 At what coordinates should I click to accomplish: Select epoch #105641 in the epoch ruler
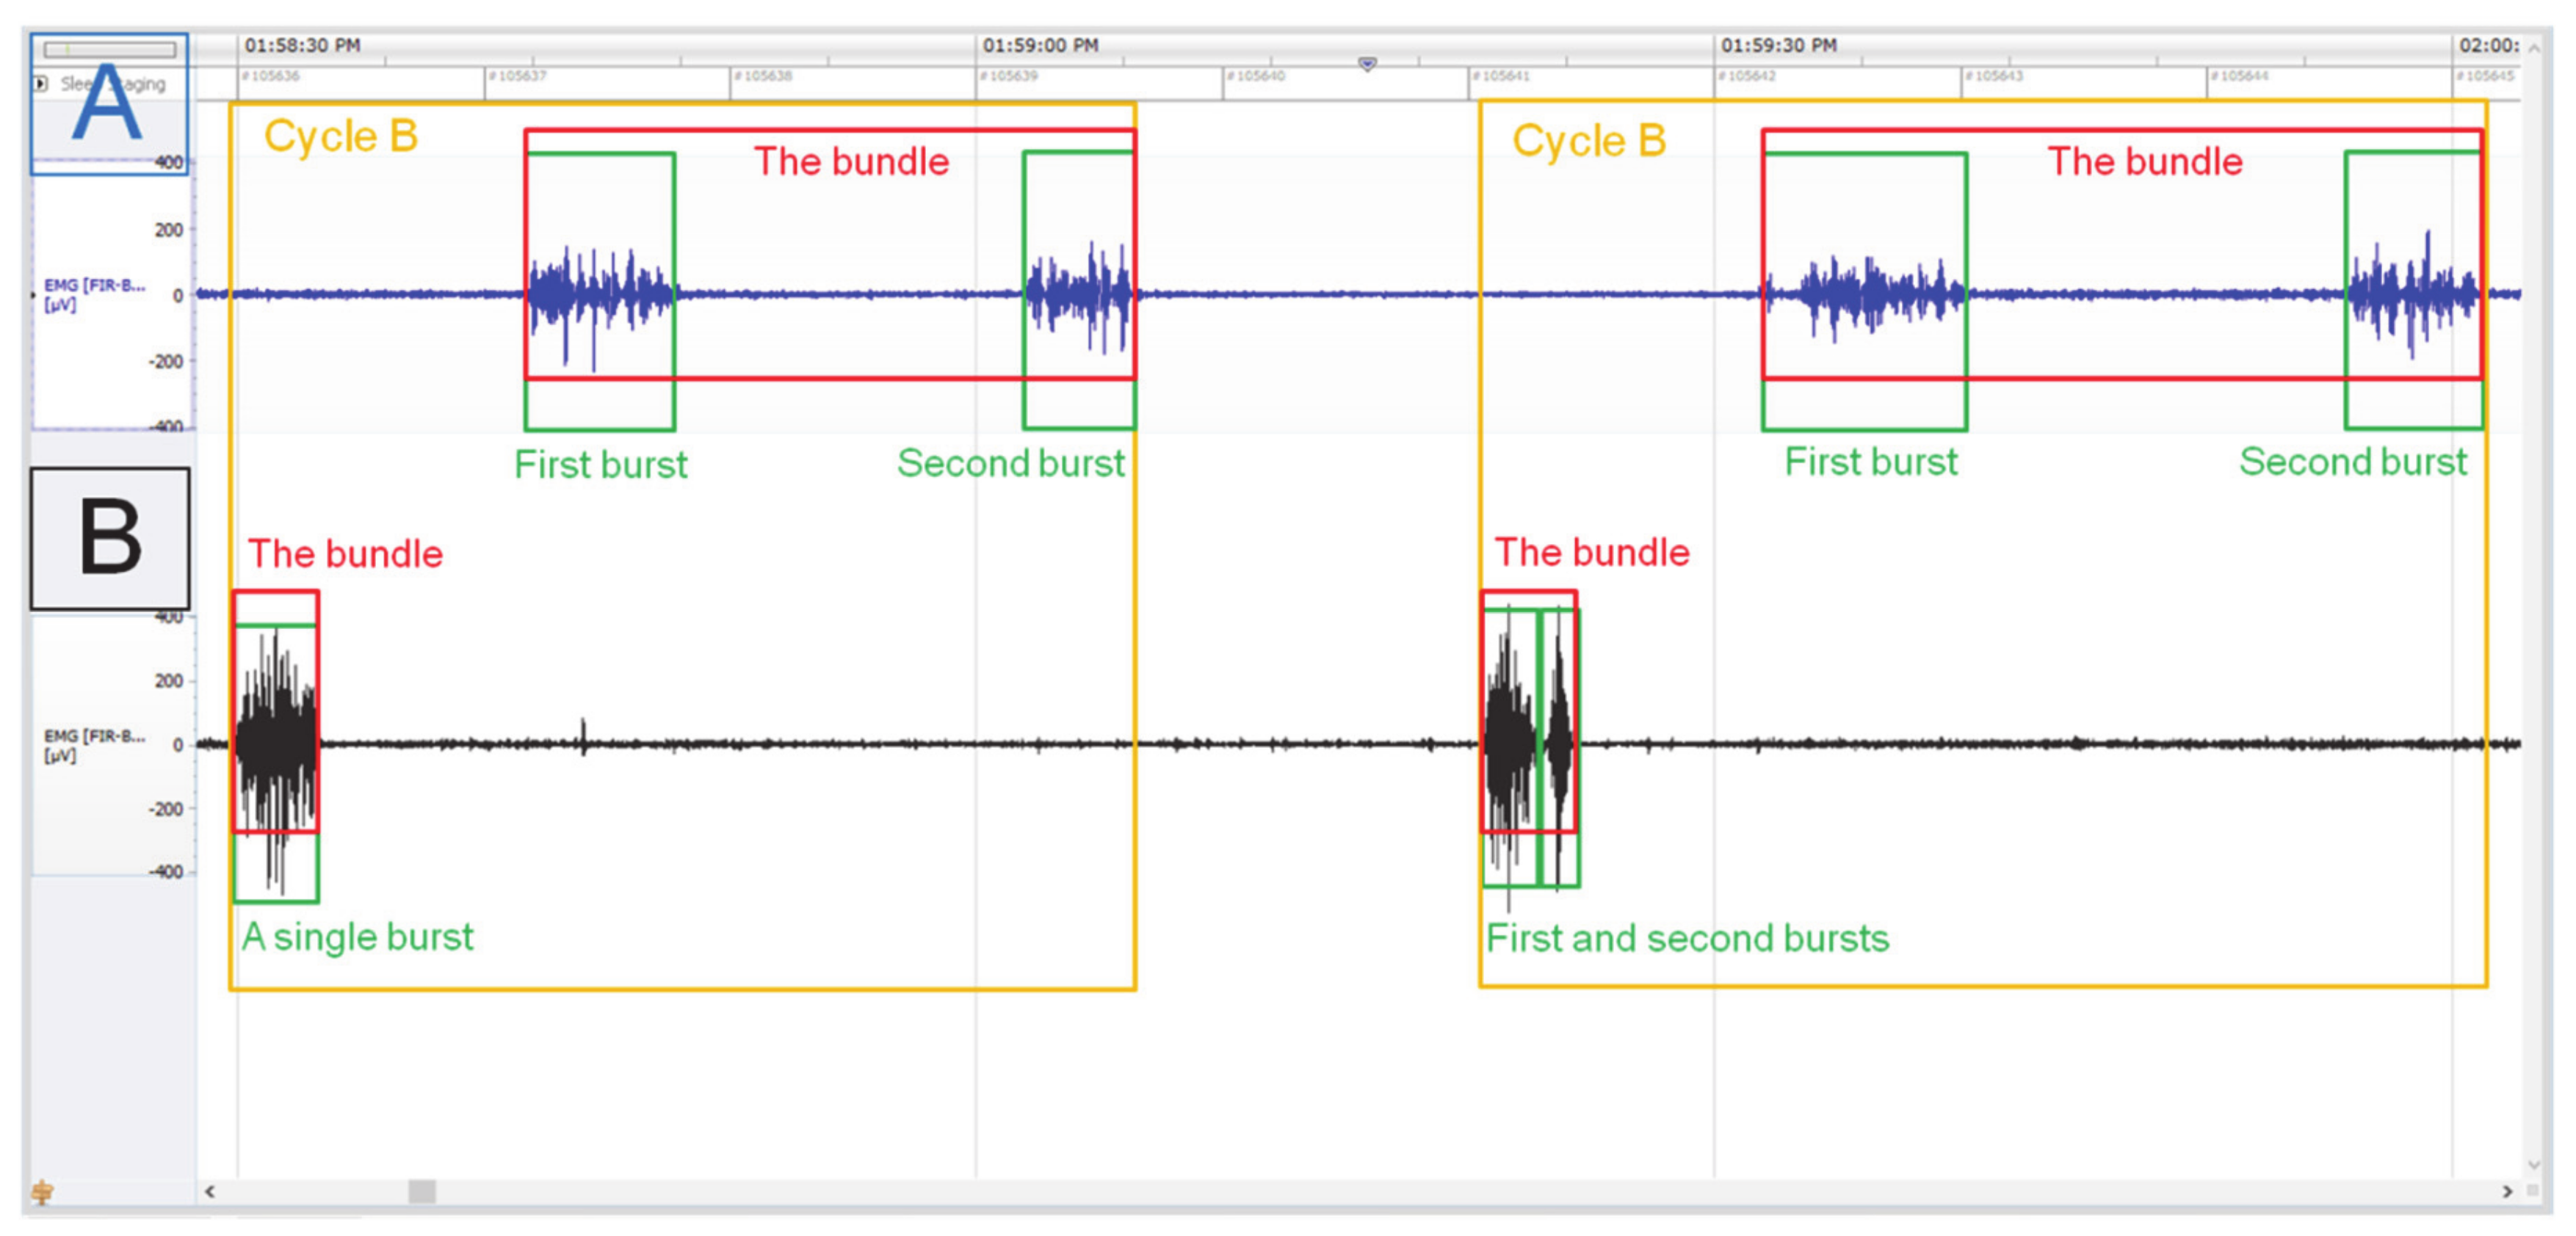click(1501, 76)
